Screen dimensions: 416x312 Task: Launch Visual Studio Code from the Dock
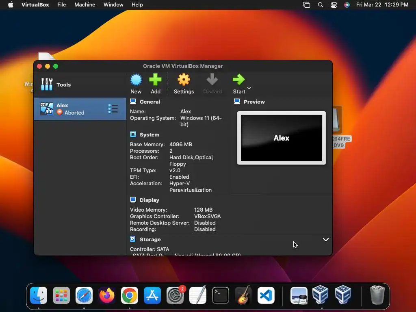266,295
